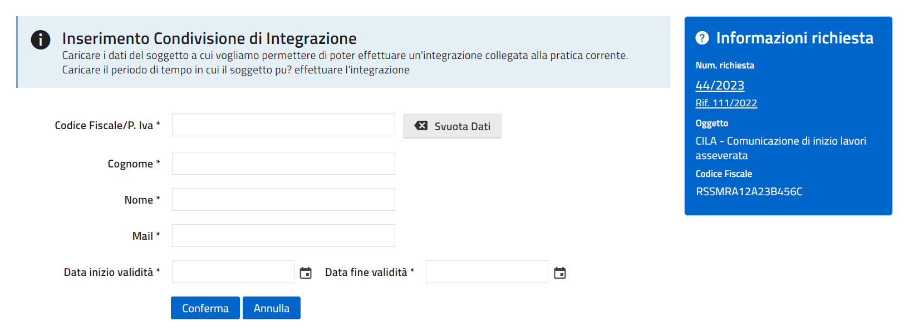The height and width of the screenshot is (336, 909).
Task: Select the Nome text field
Action: point(283,200)
